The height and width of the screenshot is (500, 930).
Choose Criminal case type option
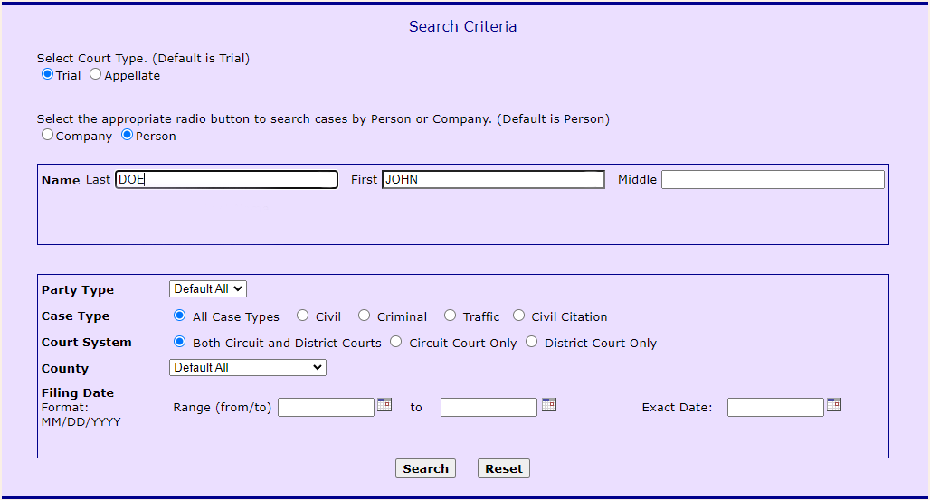click(364, 316)
